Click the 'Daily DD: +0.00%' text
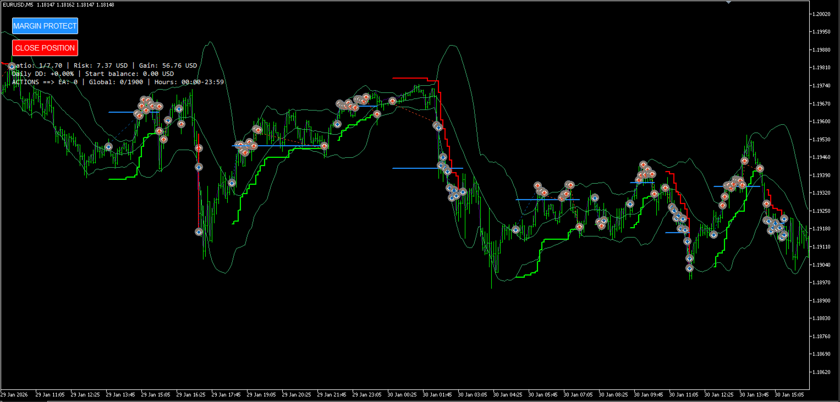Viewport: 840px width, 402px height. [x=43, y=74]
